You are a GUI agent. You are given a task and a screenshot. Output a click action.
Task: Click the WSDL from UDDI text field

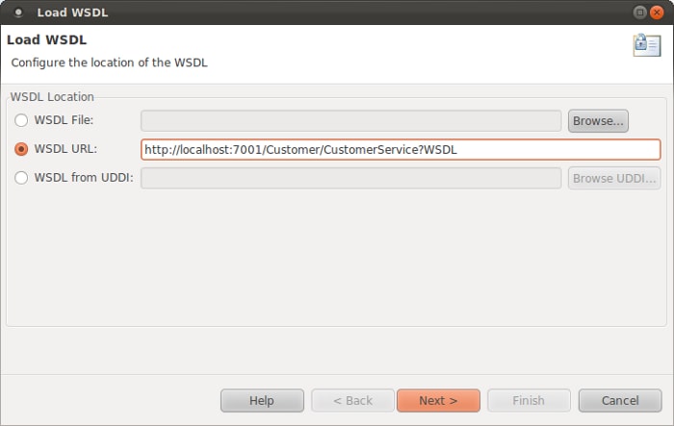coord(350,178)
